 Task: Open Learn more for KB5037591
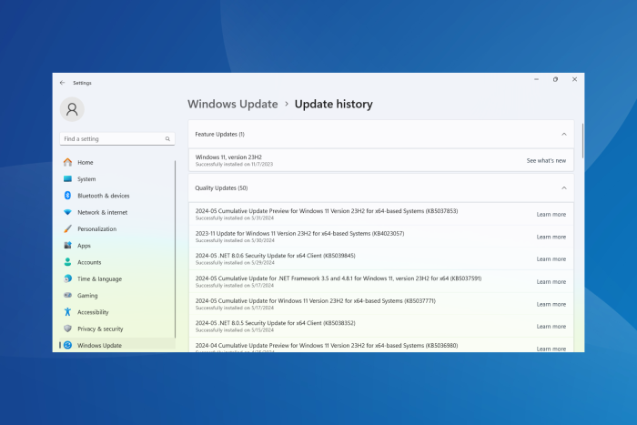click(x=551, y=281)
